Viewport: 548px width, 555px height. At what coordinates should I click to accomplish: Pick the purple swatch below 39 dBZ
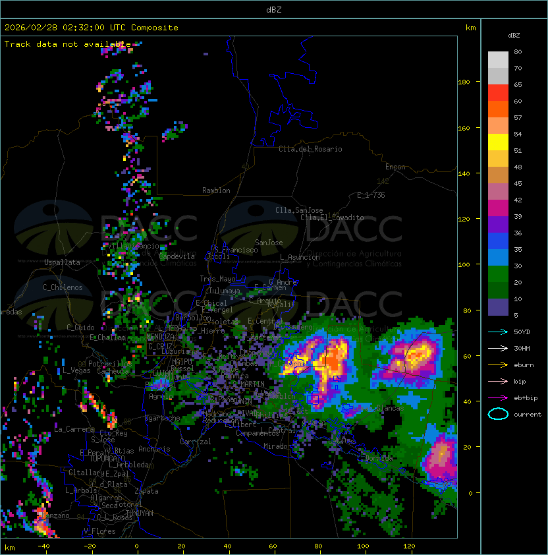tap(498, 224)
